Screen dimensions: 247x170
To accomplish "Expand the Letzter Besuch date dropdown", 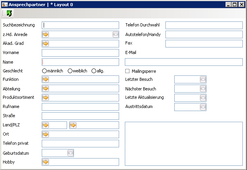I will 203,80.
